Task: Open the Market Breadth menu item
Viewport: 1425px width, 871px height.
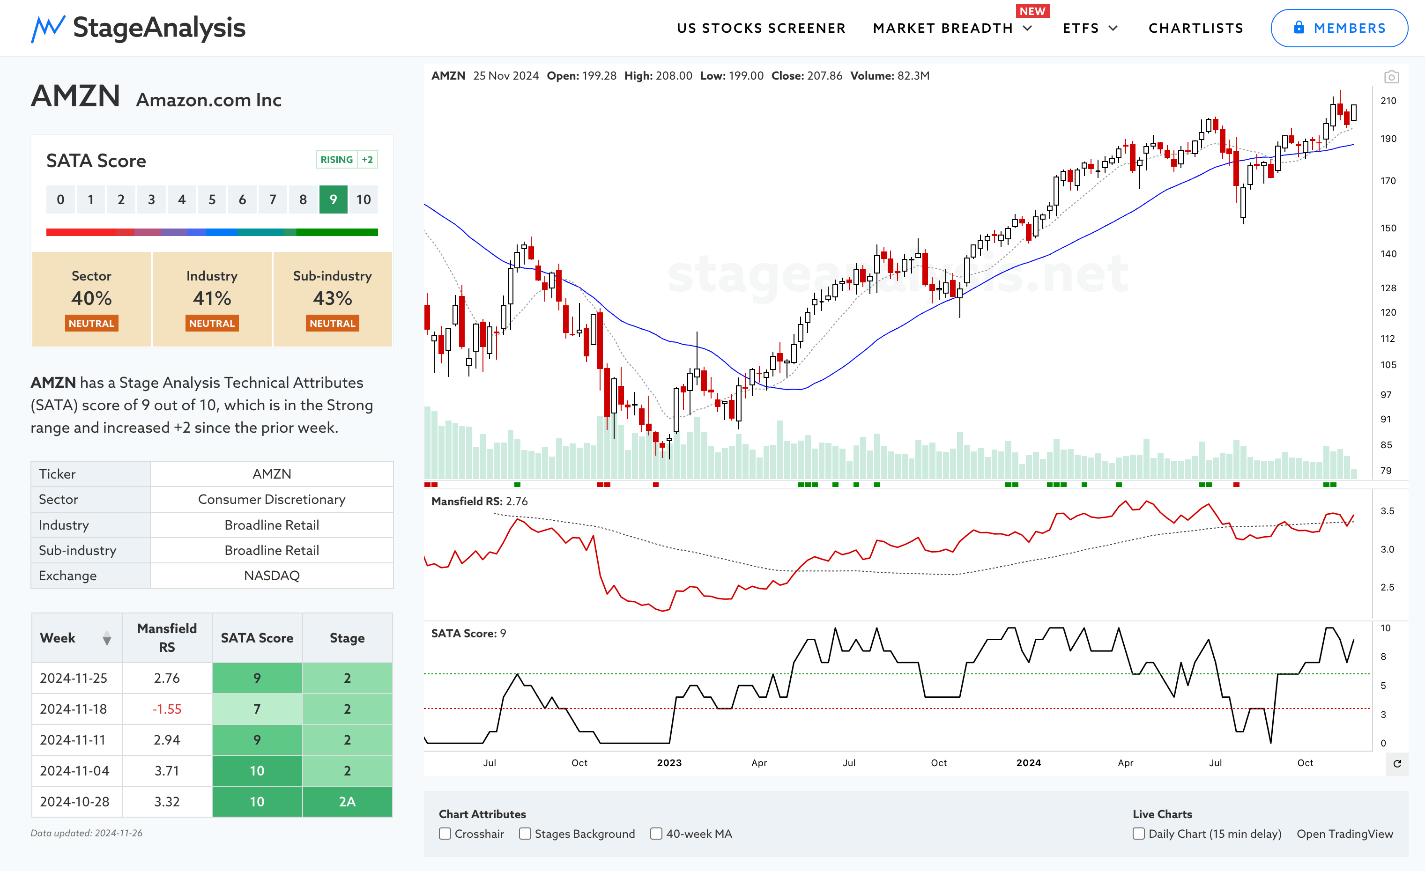Action: pyautogui.click(x=943, y=28)
